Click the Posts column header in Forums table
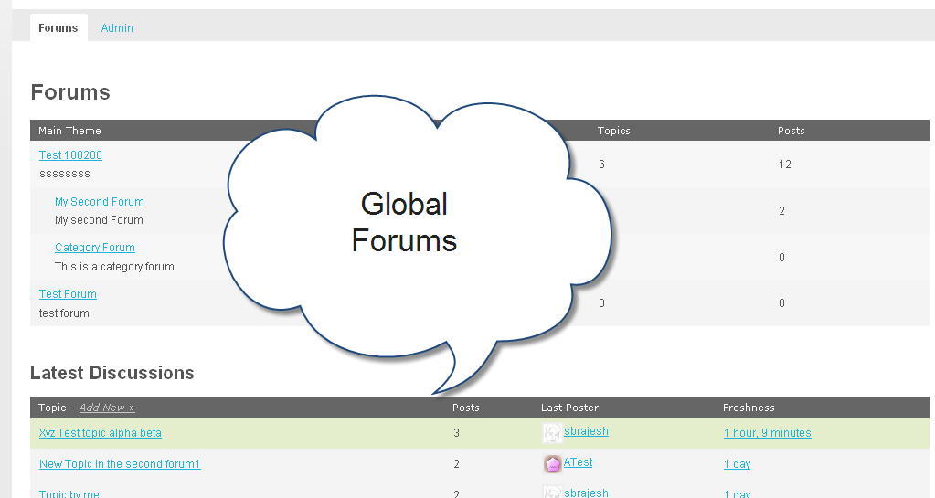The height and width of the screenshot is (498, 935). coord(792,131)
